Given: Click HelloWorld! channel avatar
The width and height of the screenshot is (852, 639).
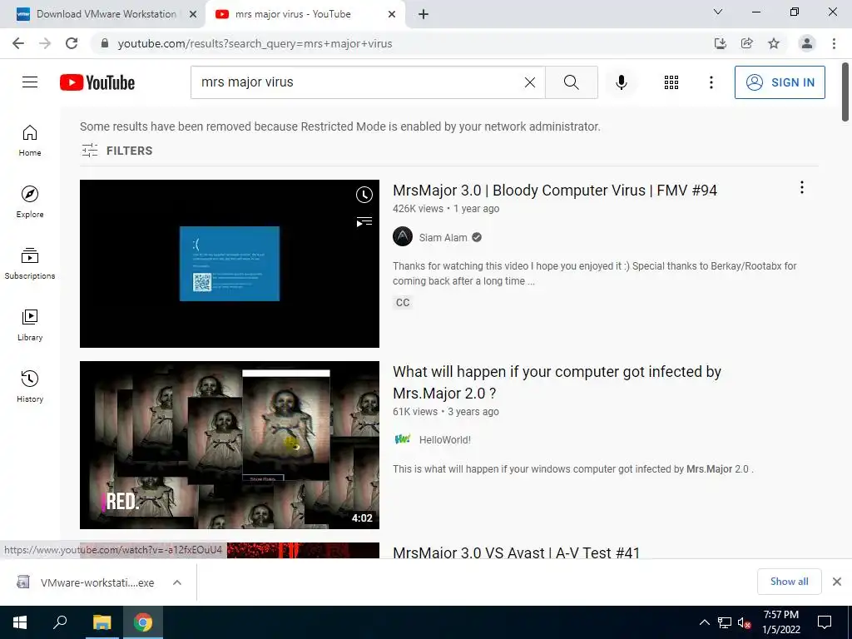Looking at the screenshot, I should pyautogui.click(x=403, y=439).
